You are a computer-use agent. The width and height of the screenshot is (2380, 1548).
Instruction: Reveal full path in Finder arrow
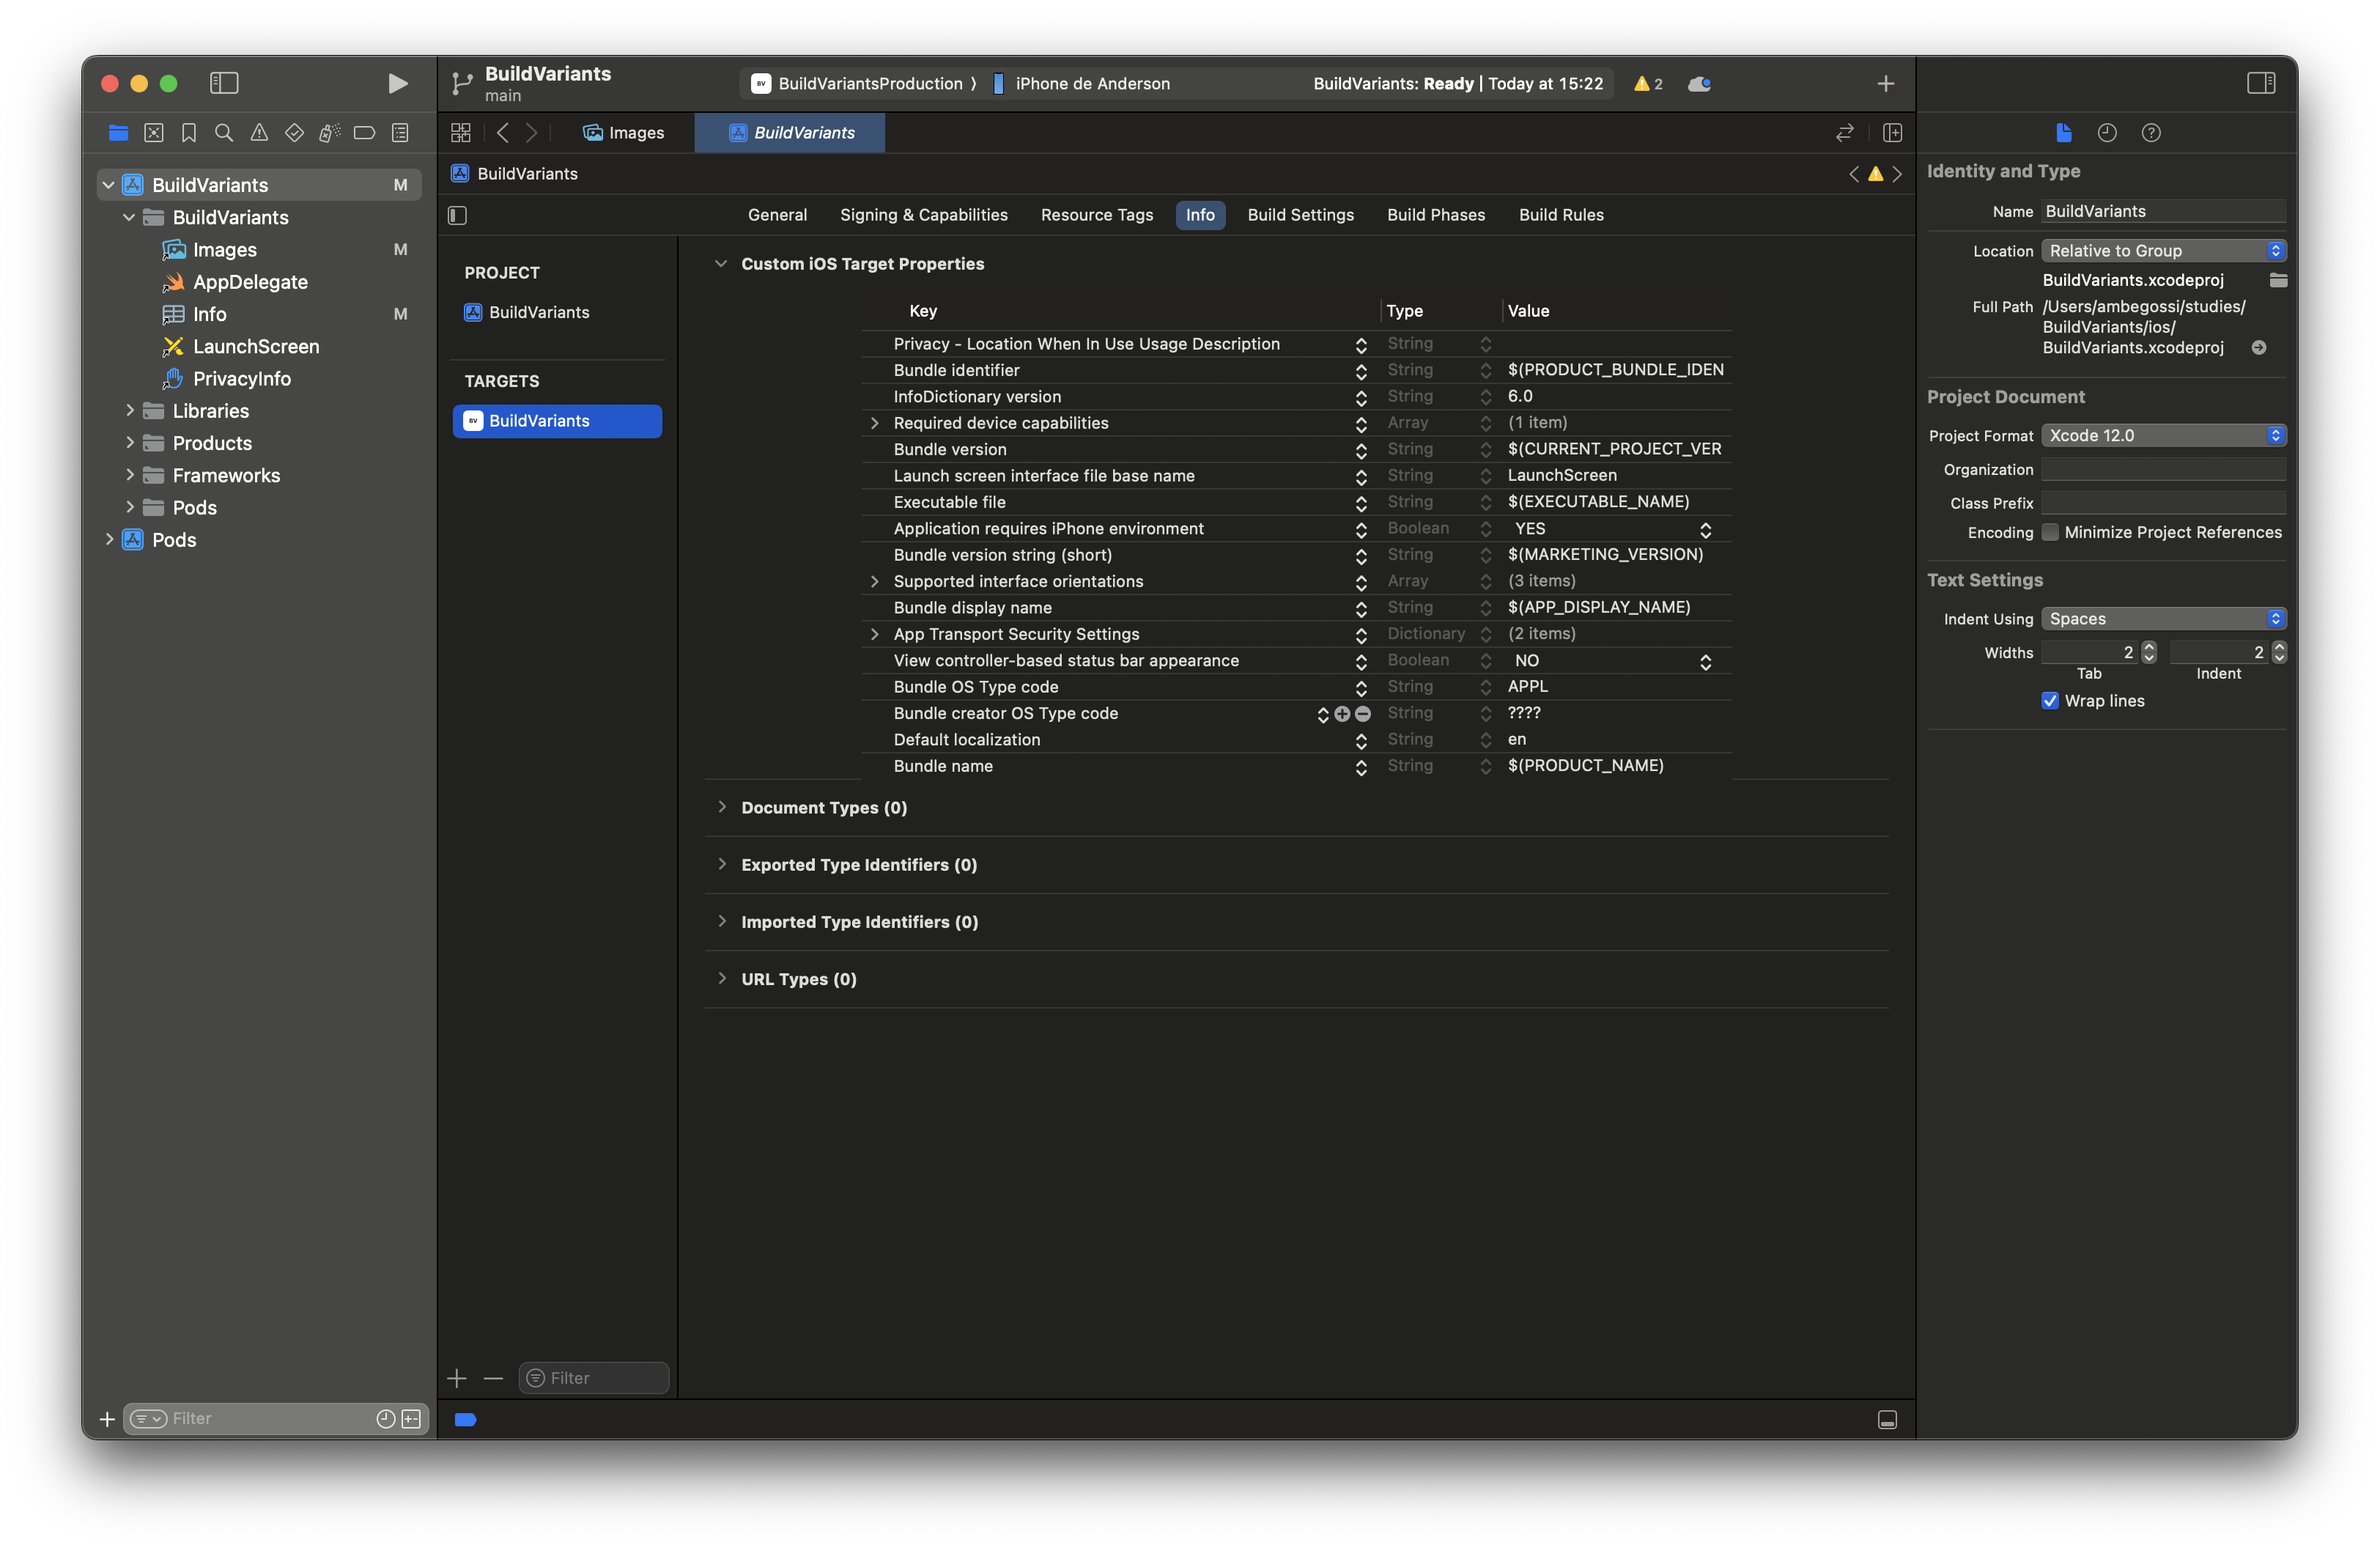coord(2259,348)
